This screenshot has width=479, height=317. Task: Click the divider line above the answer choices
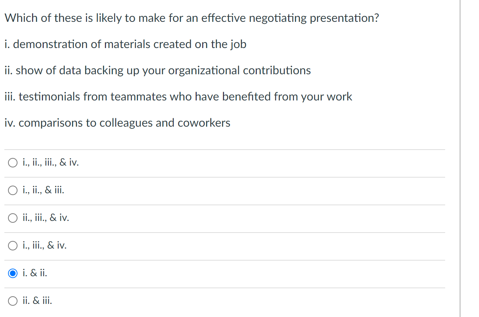tap(224, 149)
